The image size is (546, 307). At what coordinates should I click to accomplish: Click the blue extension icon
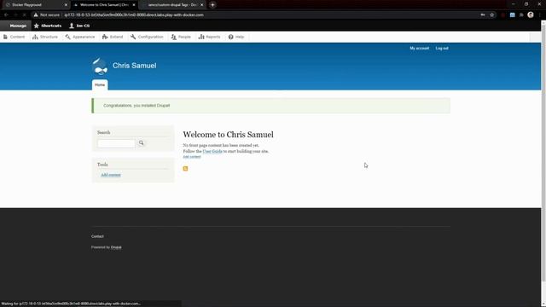(512, 15)
